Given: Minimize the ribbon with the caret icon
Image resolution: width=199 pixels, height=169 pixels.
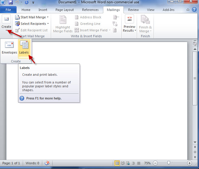Looking at the screenshot, I should click(x=188, y=10).
